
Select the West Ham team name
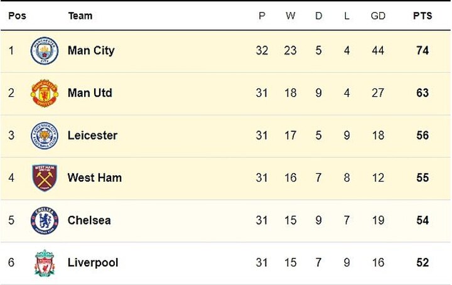click(95, 178)
